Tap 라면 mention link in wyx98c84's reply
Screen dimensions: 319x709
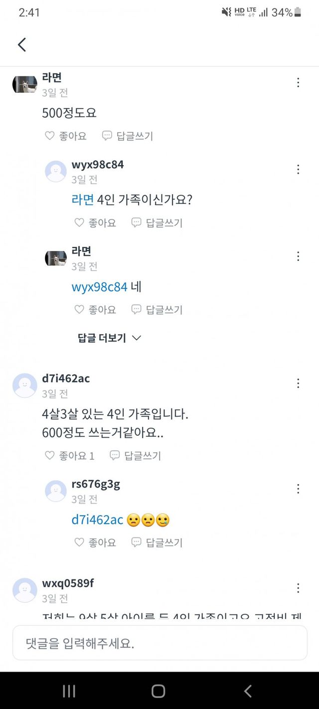tap(82, 199)
